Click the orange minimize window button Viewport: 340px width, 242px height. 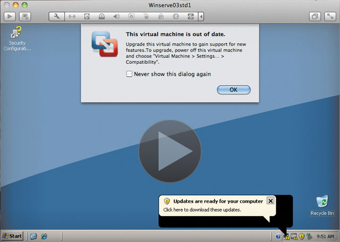click(15, 5)
